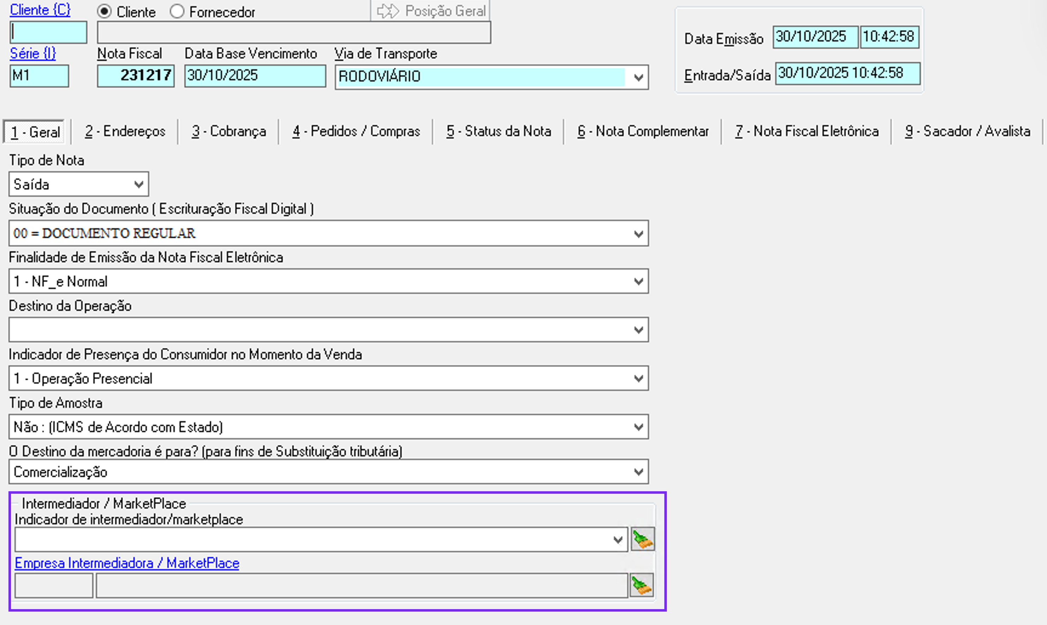Viewport: 1047px width, 625px height.
Task: Open Situação do Documento dropdown
Action: [x=639, y=234]
